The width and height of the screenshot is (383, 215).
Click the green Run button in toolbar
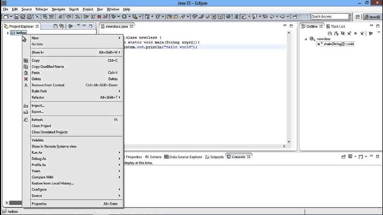(125, 17)
